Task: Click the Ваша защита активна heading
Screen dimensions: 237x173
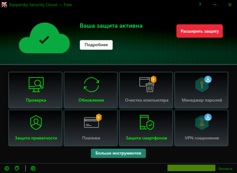Action: pyautogui.click(x=111, y=26)
